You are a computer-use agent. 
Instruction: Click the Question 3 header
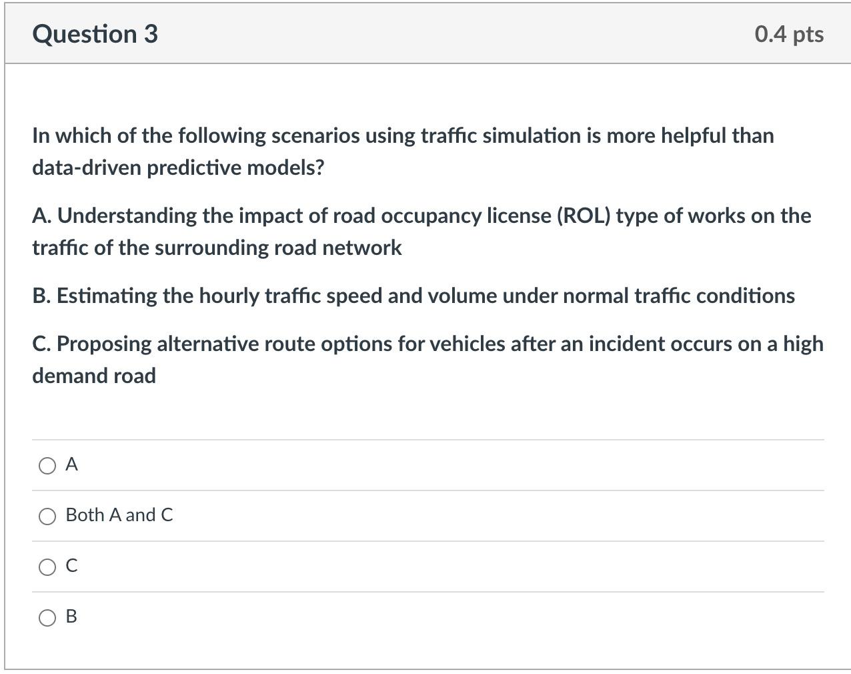95,33
